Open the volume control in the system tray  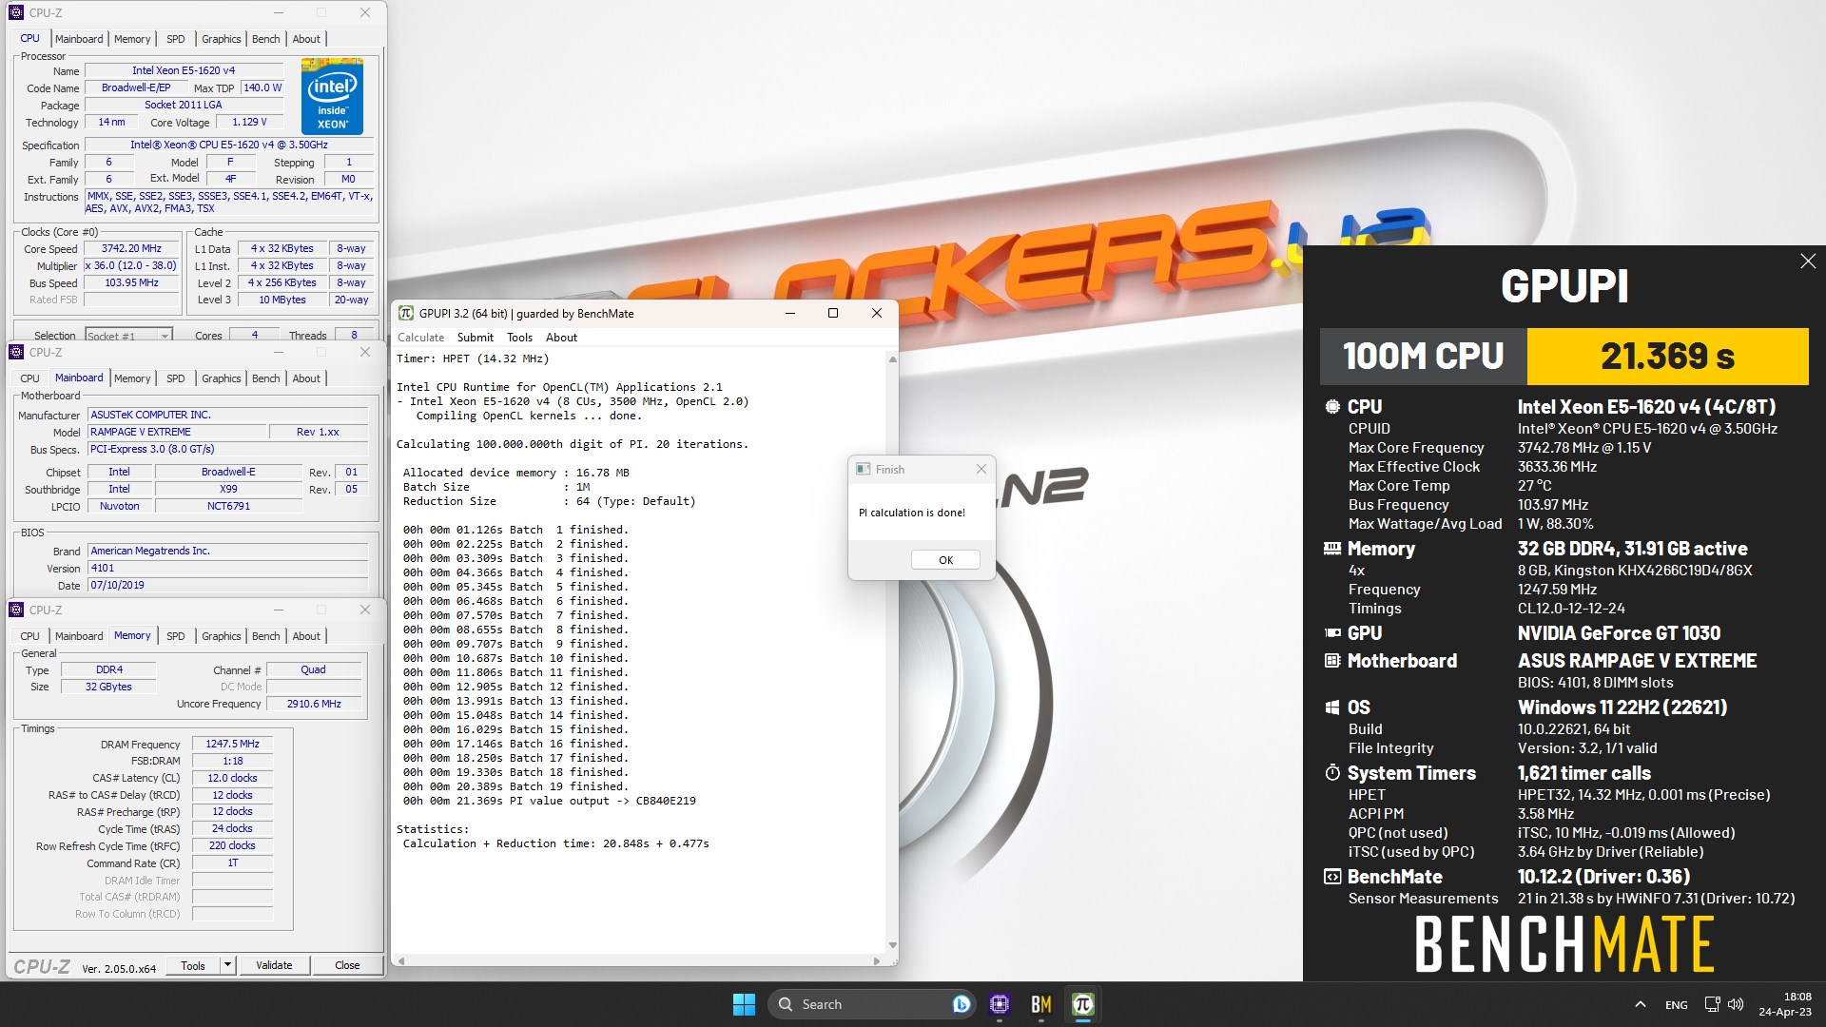click(1736, 1004)
